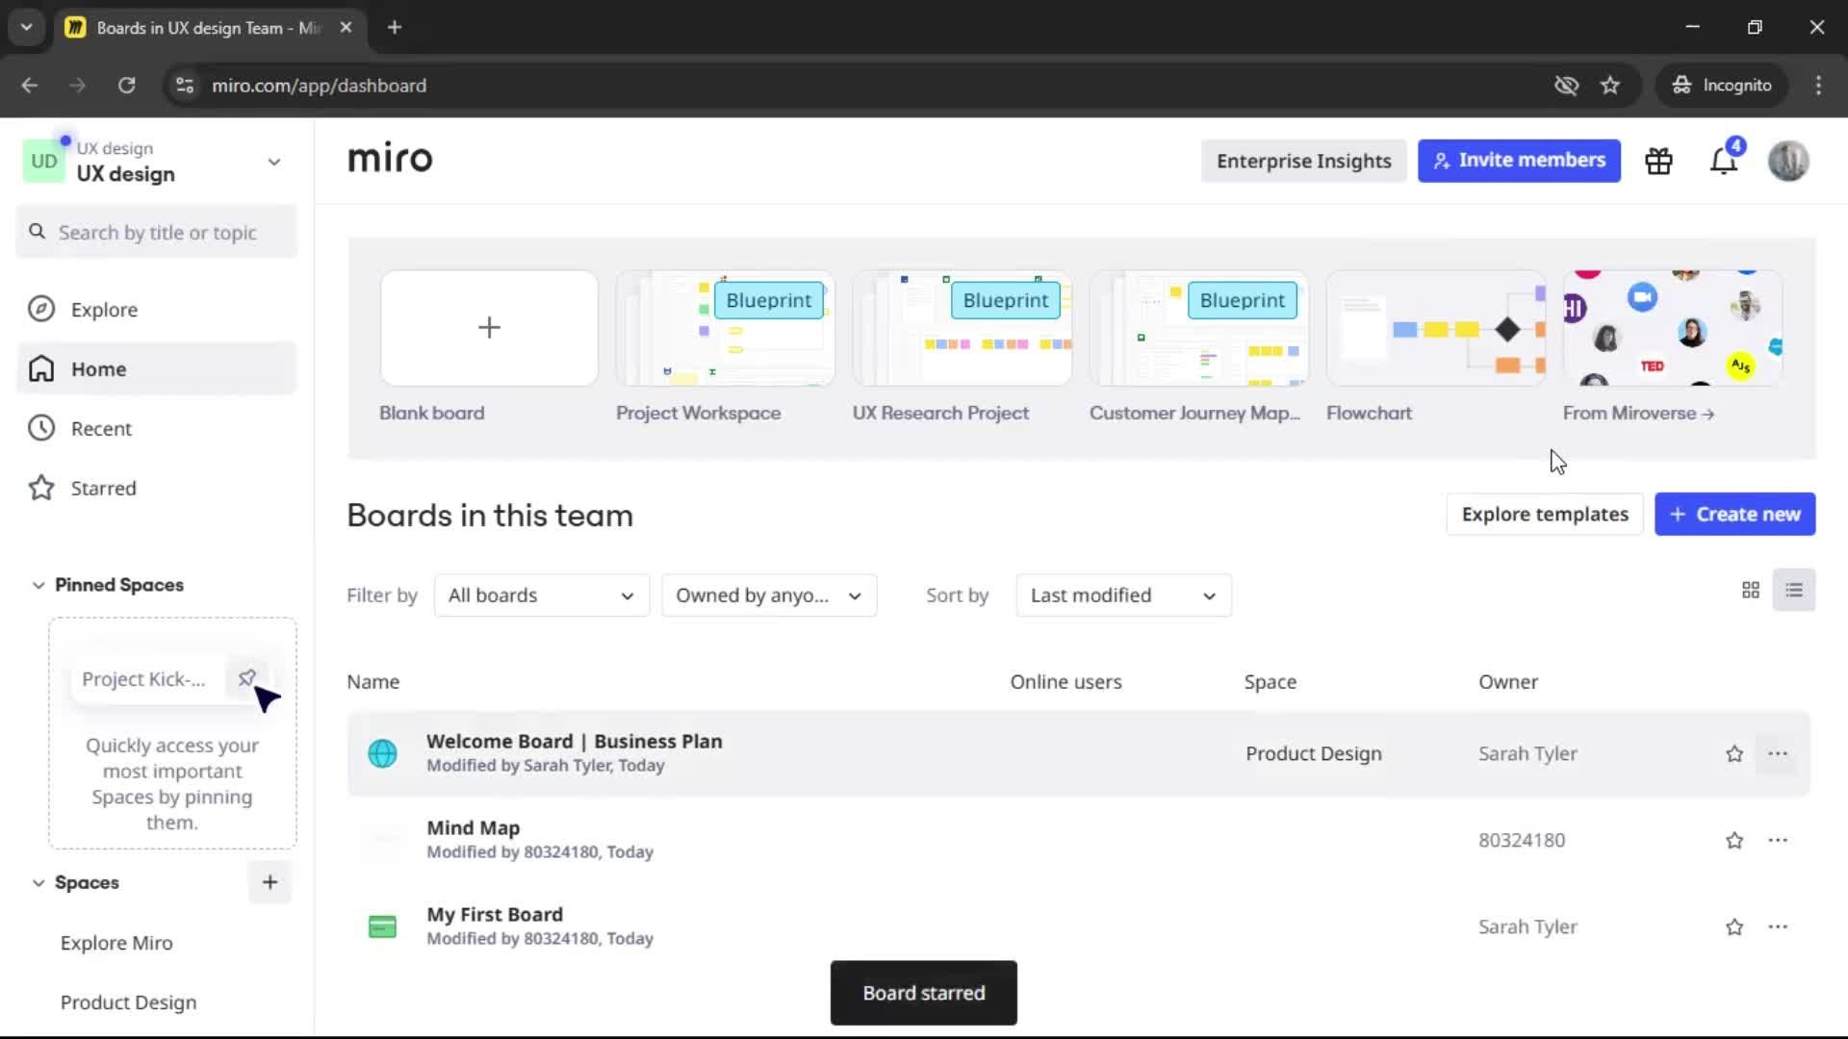This screenshot has width=1848, height=1039.
Task: Open the gift rewards icon
Action: tap(1658, 162)
